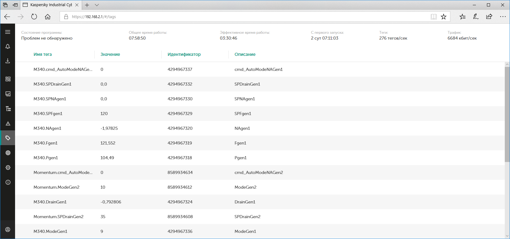
Task: Sort by Значение column header
Action: [x=110, y=54]
